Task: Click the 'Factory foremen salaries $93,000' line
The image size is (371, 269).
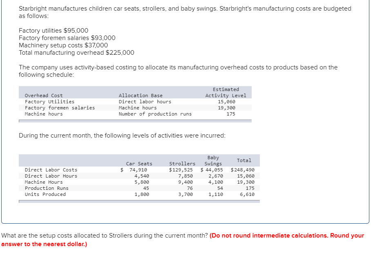Action: (67, 38)
